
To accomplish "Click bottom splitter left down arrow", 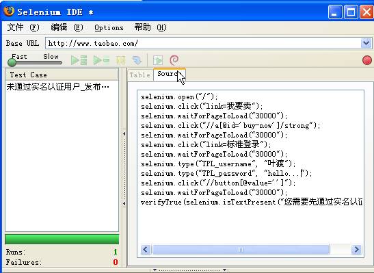I will point(155,270).
